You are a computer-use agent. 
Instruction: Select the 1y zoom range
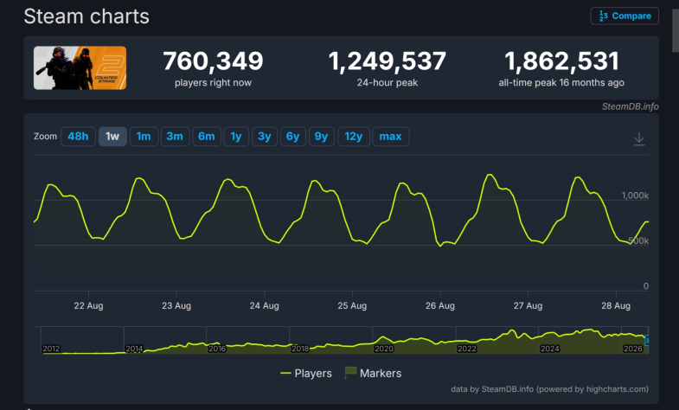(x=236, y=137)
